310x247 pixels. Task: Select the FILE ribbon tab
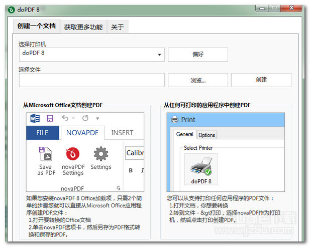42,133
